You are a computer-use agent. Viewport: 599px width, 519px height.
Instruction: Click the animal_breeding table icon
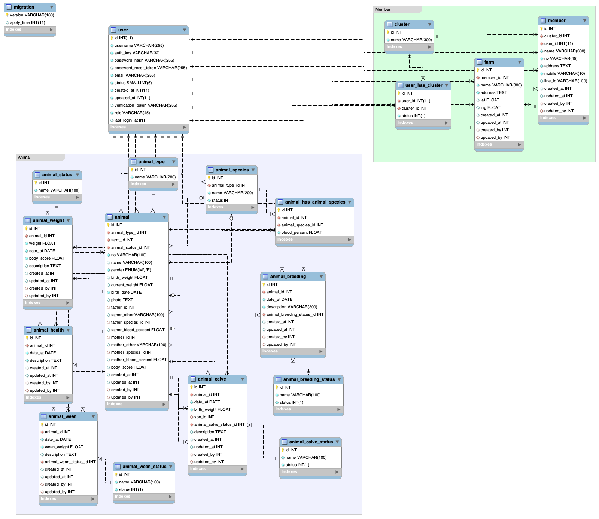[x=265, y=277]
